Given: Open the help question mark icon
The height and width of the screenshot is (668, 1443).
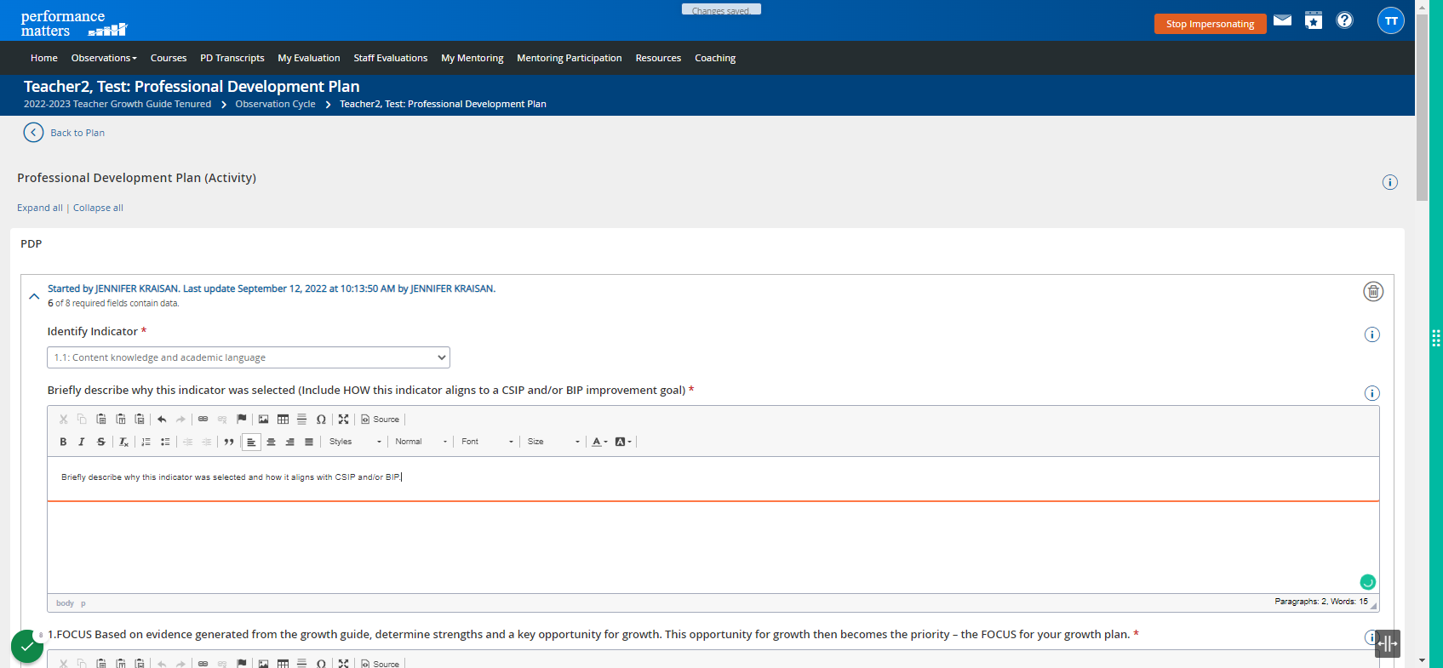Looking at the screenshot, I should (x=1344, y=20).
